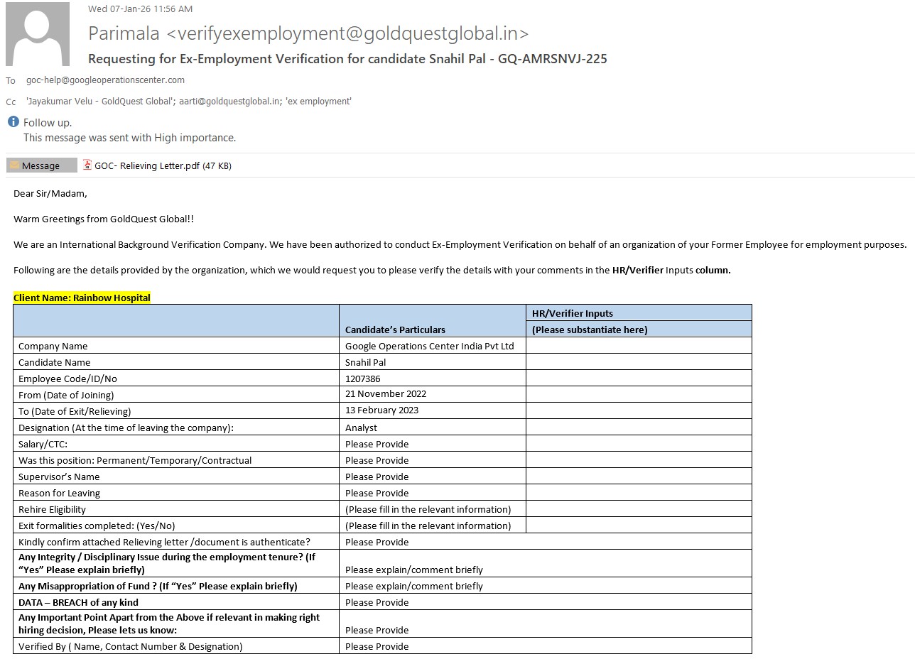Click Cc recipient 'Jayakumar Velu - GoldQuest Global'

(99, 102)
